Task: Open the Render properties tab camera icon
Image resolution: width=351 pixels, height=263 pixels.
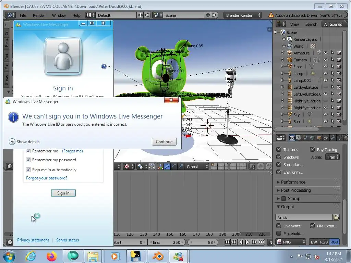Action: point(292,138)
